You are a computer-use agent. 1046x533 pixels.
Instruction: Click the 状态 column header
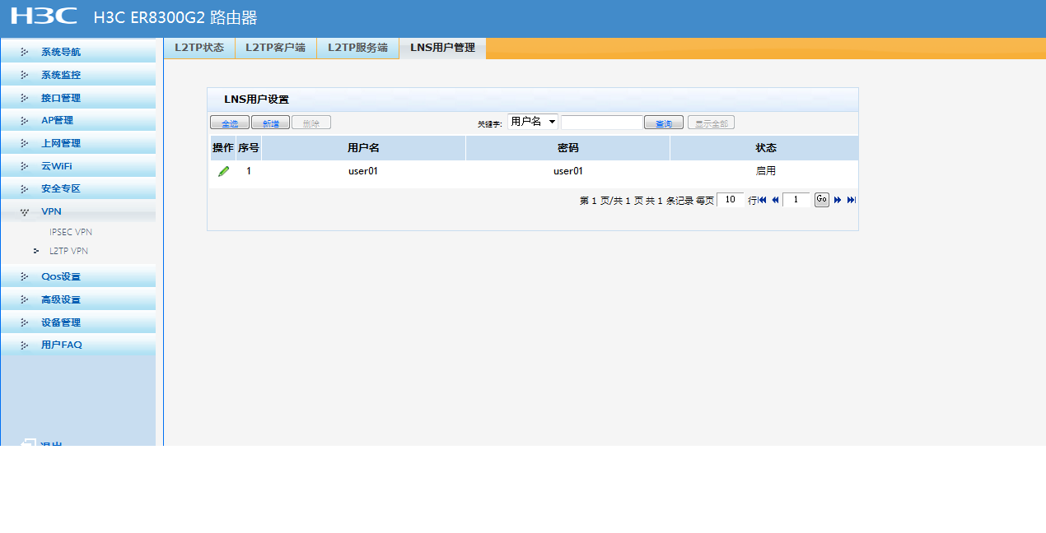point(766,148)
